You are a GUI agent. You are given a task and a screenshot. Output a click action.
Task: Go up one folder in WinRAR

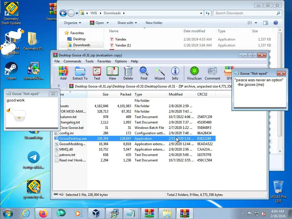click(59, 86)
